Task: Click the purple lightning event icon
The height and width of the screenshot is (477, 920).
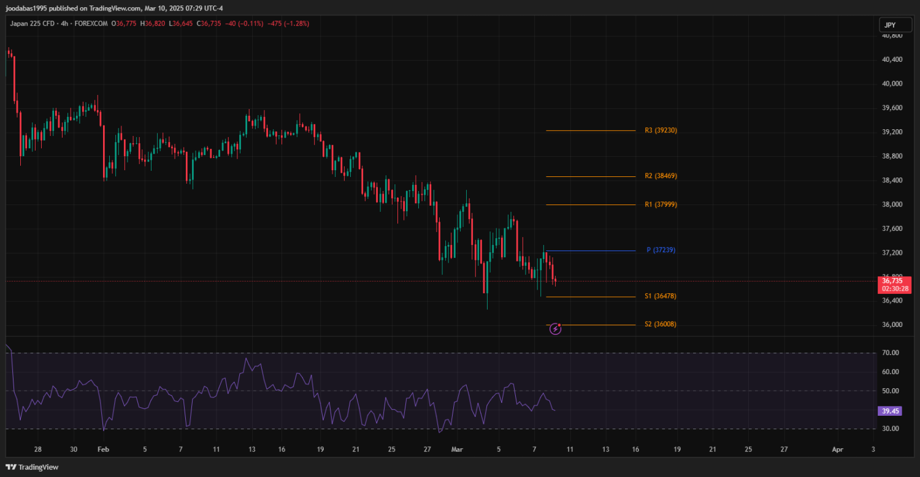Action: click(x=555, y=329)
